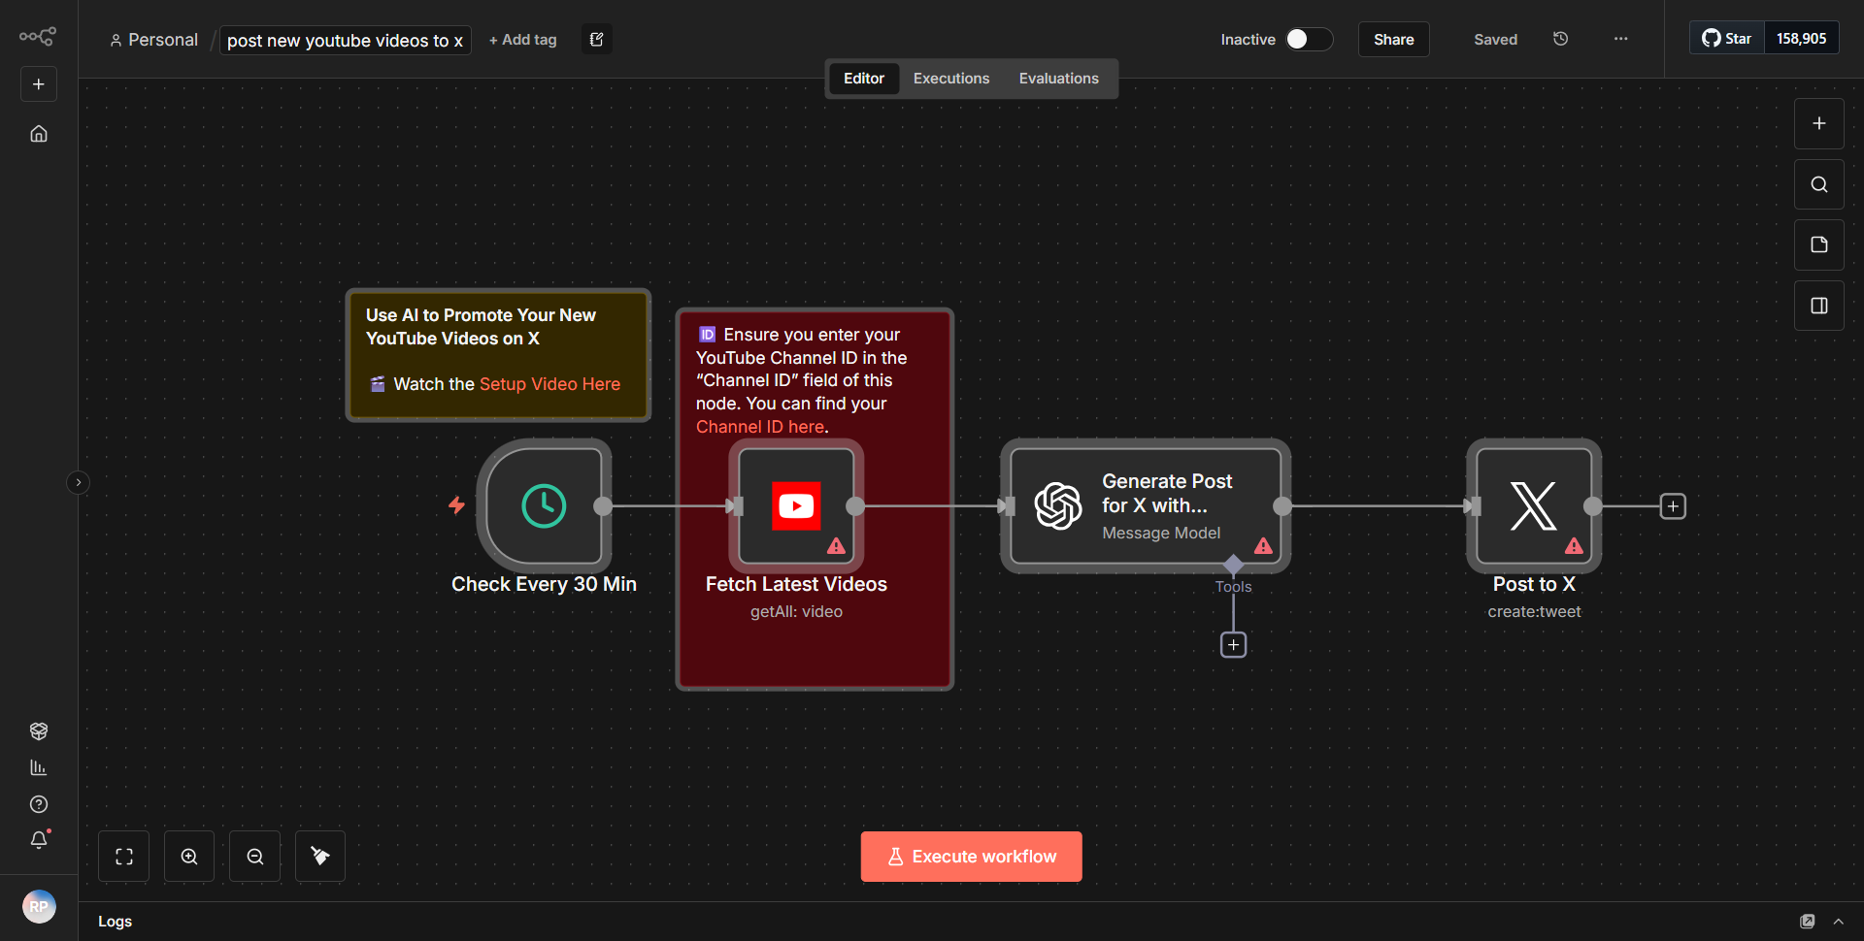
Task: Select the Fetch Latest Videos YouTube node
Action: [796, 505]
